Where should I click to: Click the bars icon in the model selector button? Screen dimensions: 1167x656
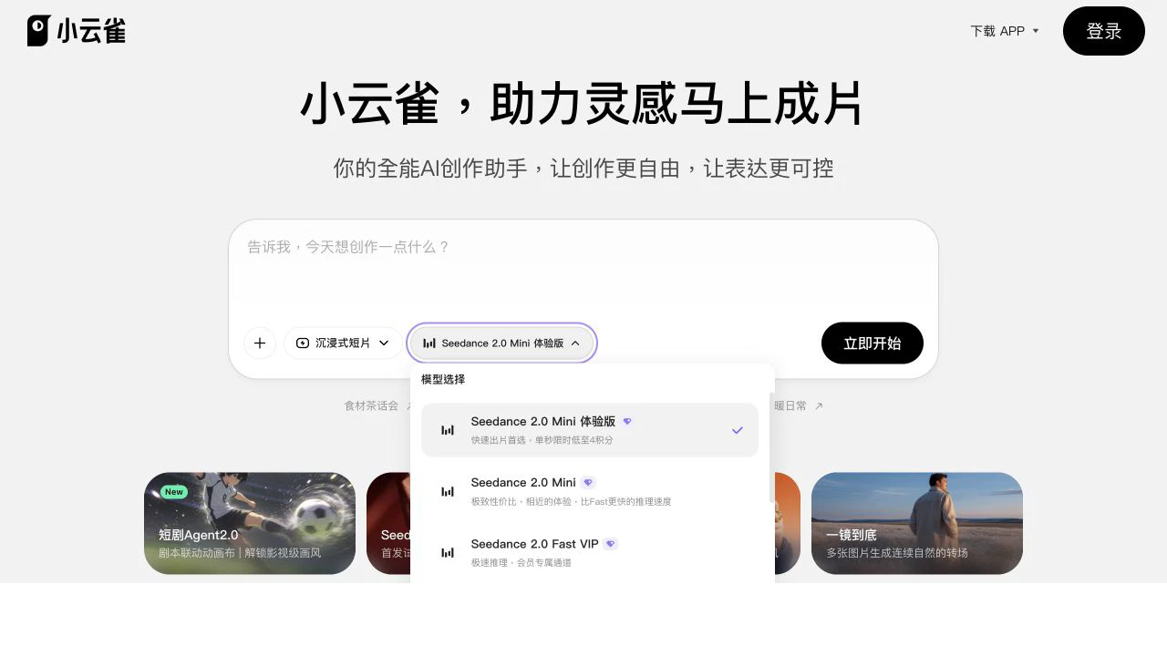coord(429,343)
